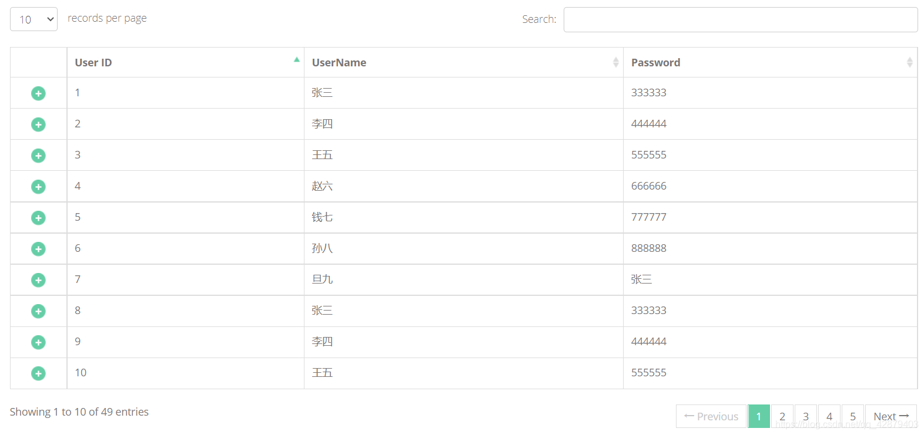Click UserName cell 张三 in row 8
924x435 pixels.
(x=463, y=311)
